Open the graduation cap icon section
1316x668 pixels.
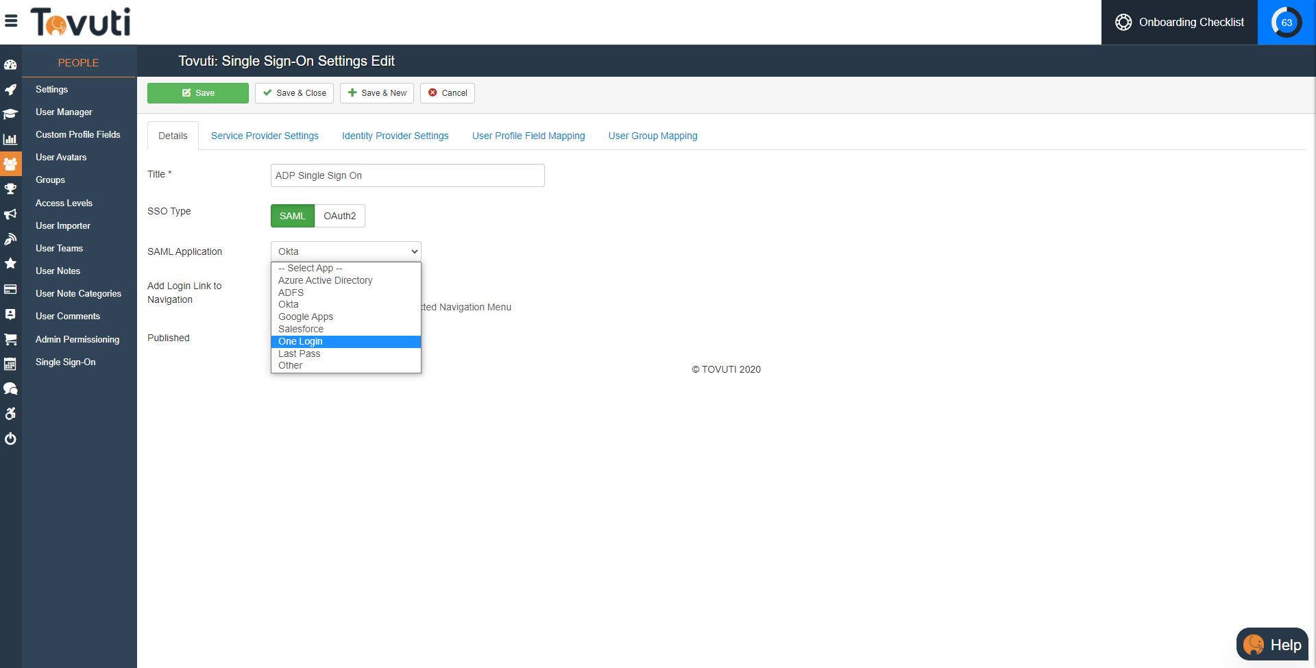(10, 114)
